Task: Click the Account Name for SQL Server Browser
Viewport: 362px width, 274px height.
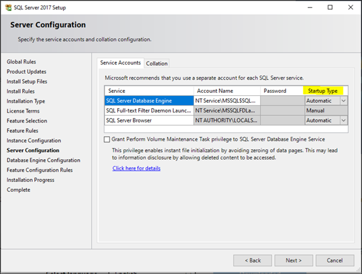Action: pyautogui.click(x=226, y=120)
